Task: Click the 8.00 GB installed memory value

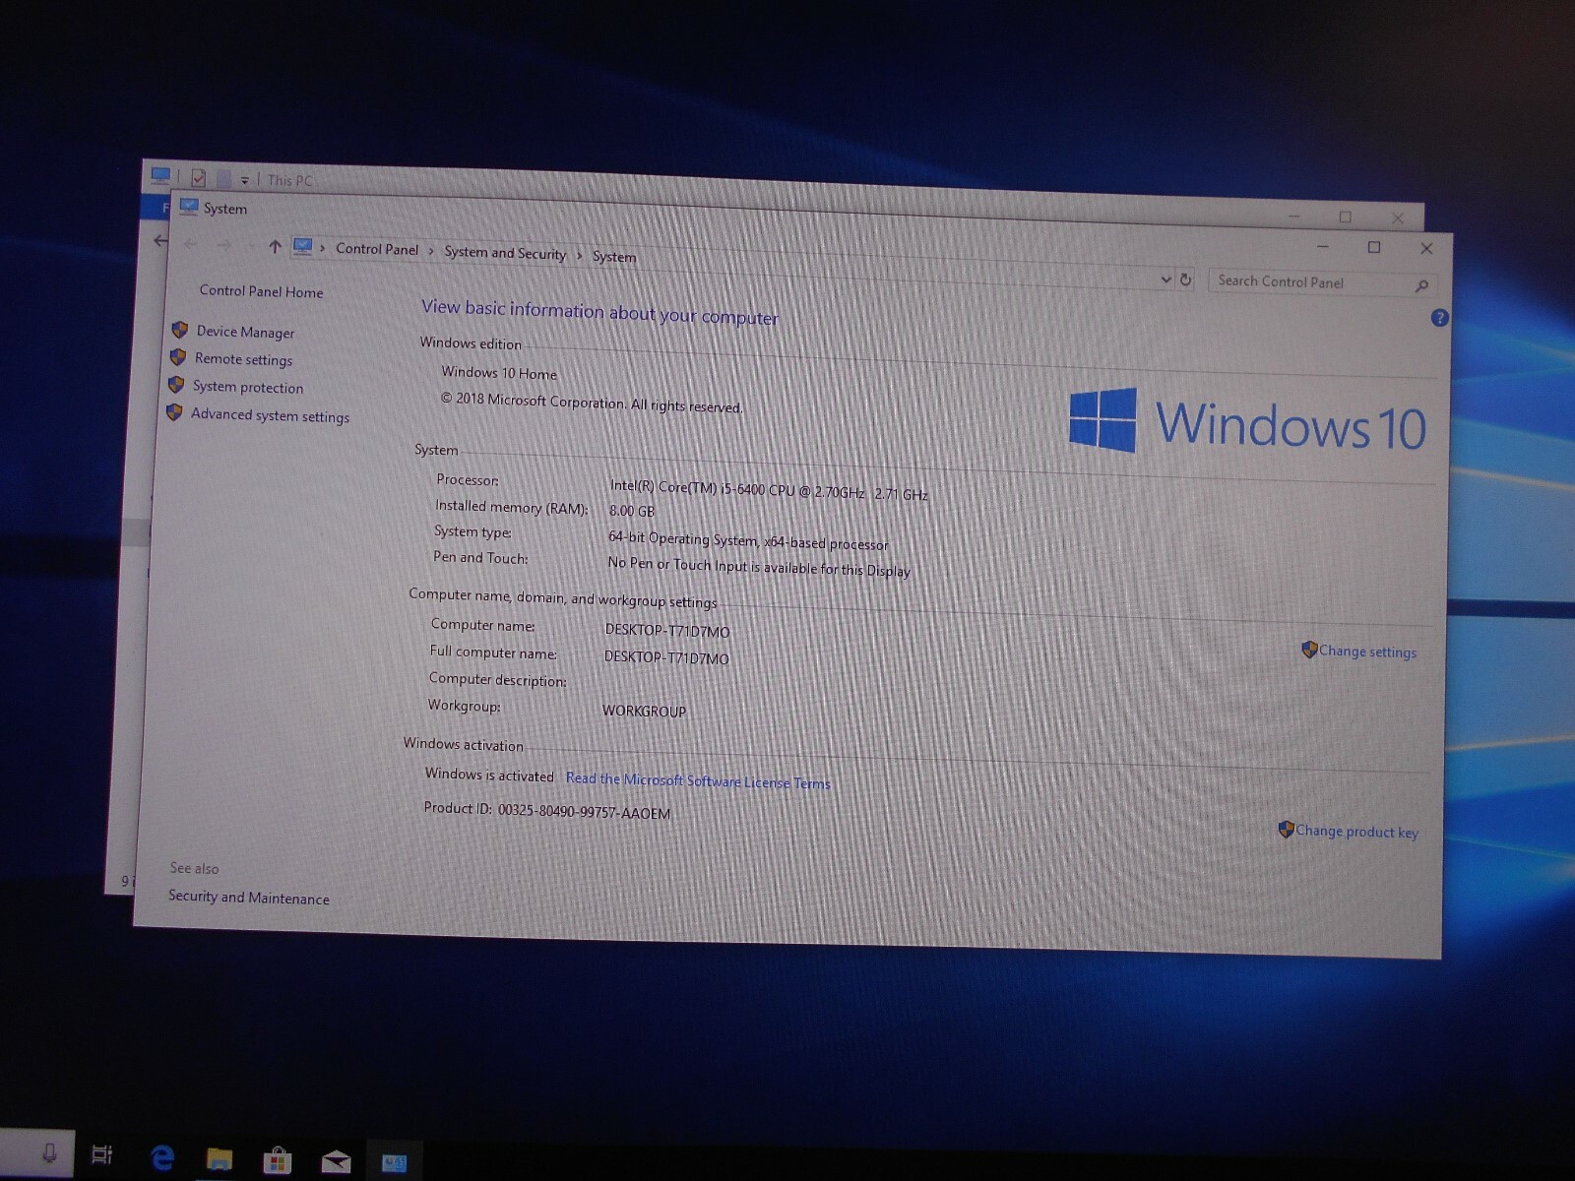Action: tap(631, 511)
